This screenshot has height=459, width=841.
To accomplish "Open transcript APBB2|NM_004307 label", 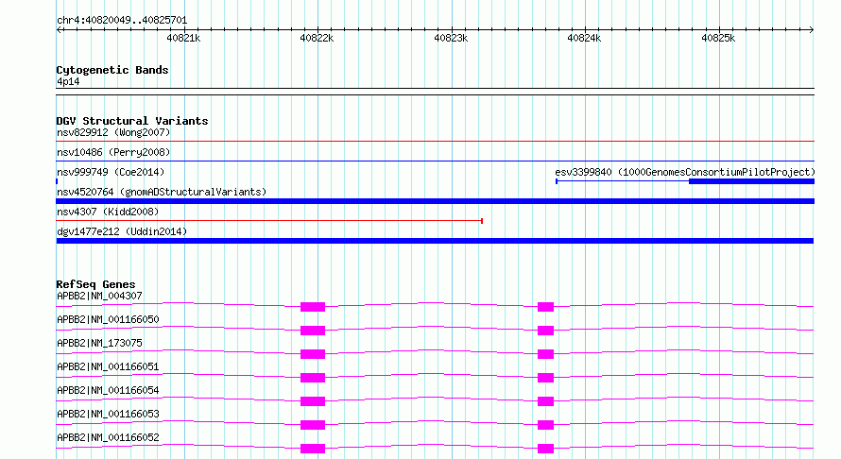I will [99, 296].
